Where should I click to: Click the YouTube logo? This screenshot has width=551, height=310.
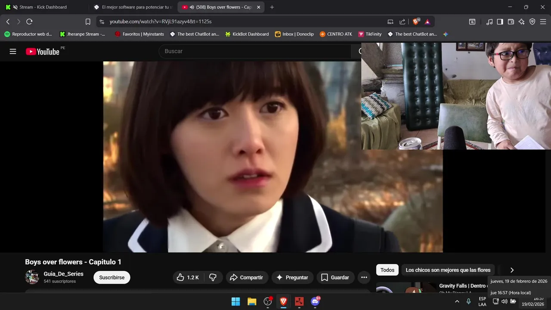[43, 52]
